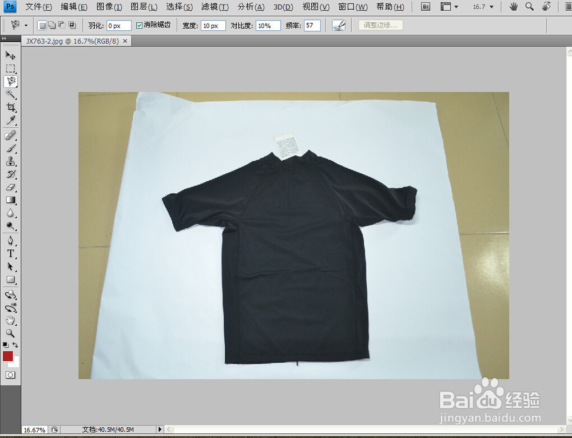Click the Hand tool in top bar

tap(514, 6)
